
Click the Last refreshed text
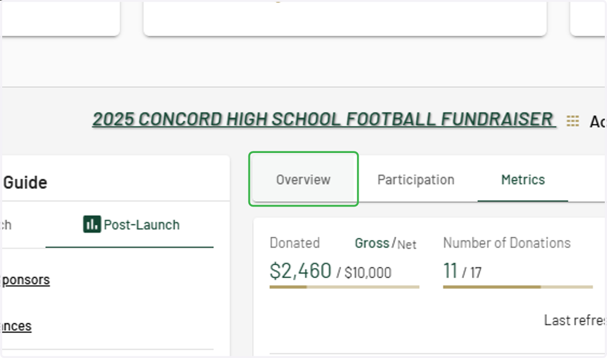575,320
